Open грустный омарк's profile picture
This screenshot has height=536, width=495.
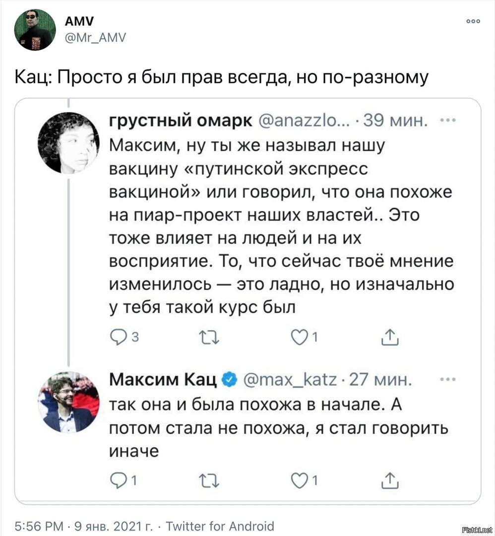click(x=68, y=142)
